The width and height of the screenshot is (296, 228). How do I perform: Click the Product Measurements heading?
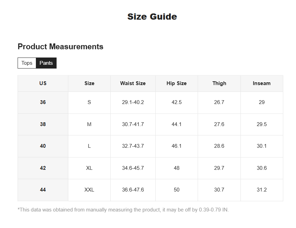tap(60, 46)
